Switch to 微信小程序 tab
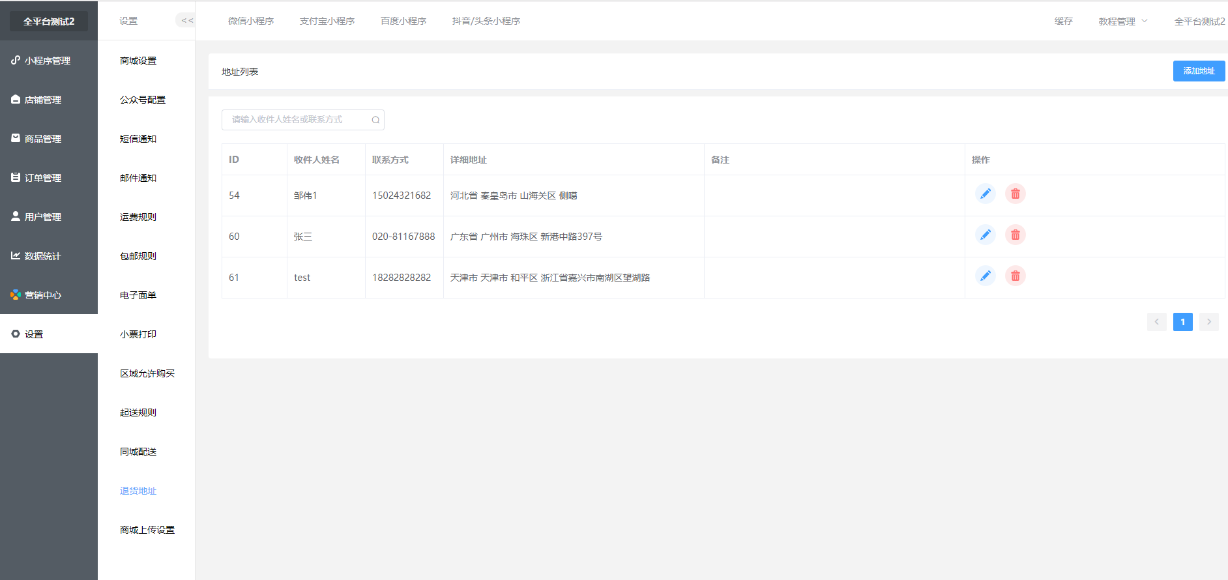Viewport: 1228px width, 580px height. tap(251, 21)
